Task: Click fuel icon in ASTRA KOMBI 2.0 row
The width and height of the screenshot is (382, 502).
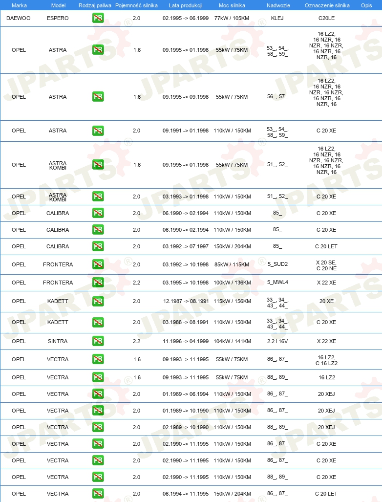Action: point(98,196)
